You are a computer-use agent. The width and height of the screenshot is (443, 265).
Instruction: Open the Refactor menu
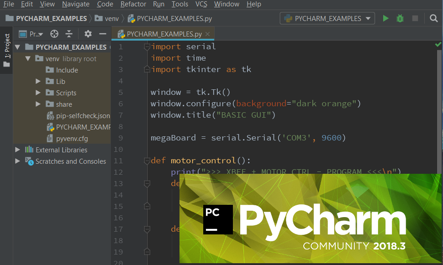click(x=133, y=4)
